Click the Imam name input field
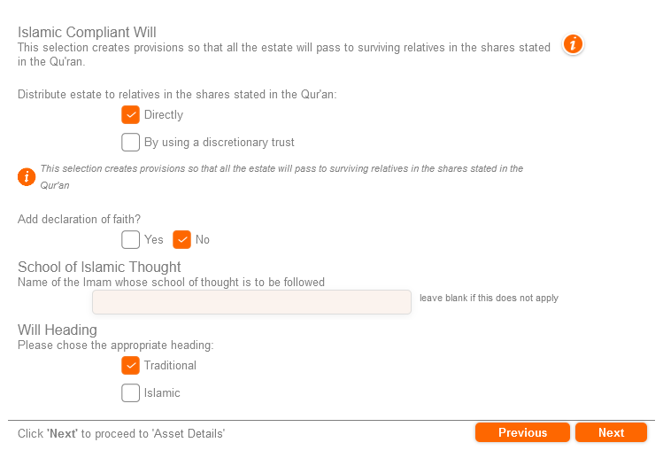The image size is (663, 458). pyautogui.click(x=251, y=302)
